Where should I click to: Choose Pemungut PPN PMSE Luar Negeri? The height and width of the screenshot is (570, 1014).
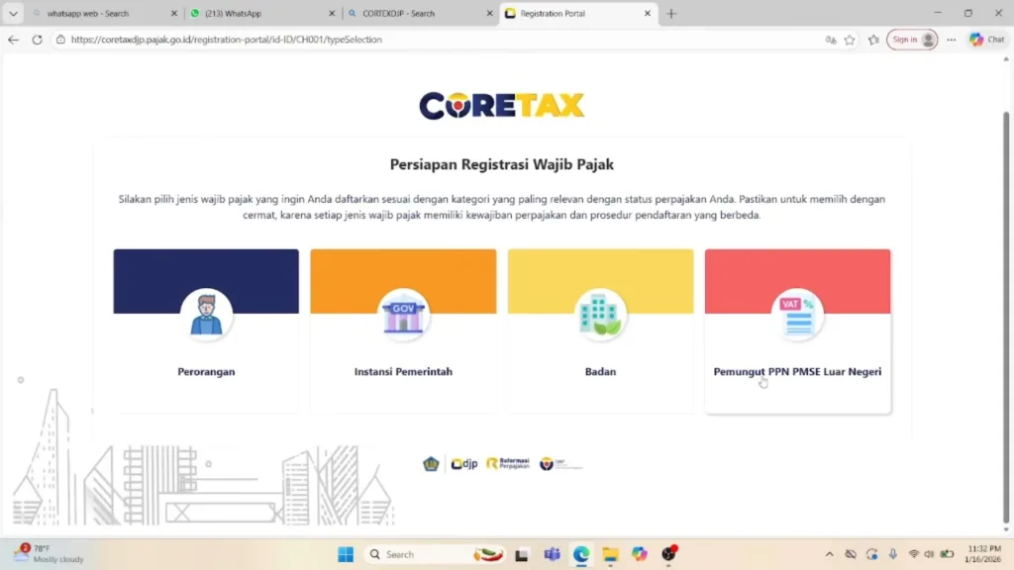coord(797,372)
